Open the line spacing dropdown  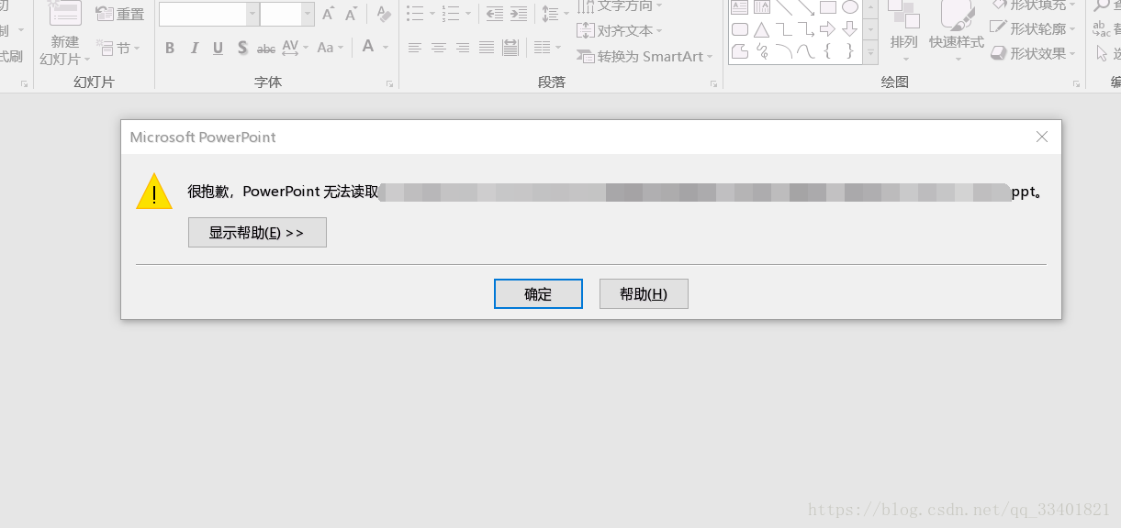[555, 14]
